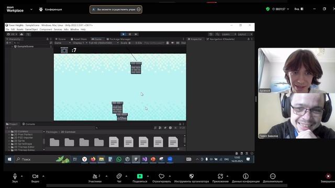The height and width of the screenshot is (188, 335).
Task: Click the Unity Step frame button
Action: pos(136,34)
